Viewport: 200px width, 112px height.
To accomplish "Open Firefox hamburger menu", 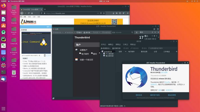I will click(128, 13).
